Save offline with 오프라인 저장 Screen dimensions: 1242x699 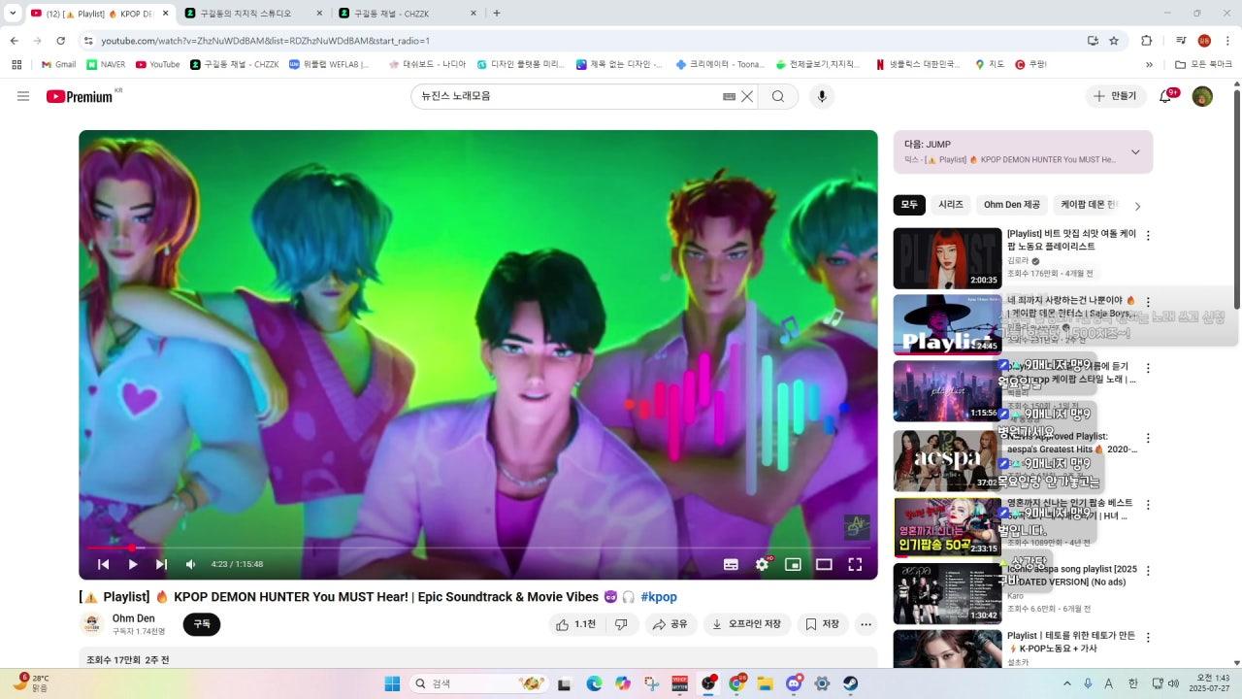[x=747, y=624]
